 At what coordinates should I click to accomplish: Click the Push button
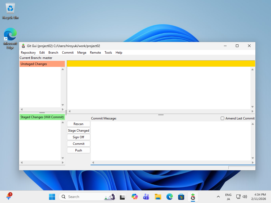(x=78, y=150)
